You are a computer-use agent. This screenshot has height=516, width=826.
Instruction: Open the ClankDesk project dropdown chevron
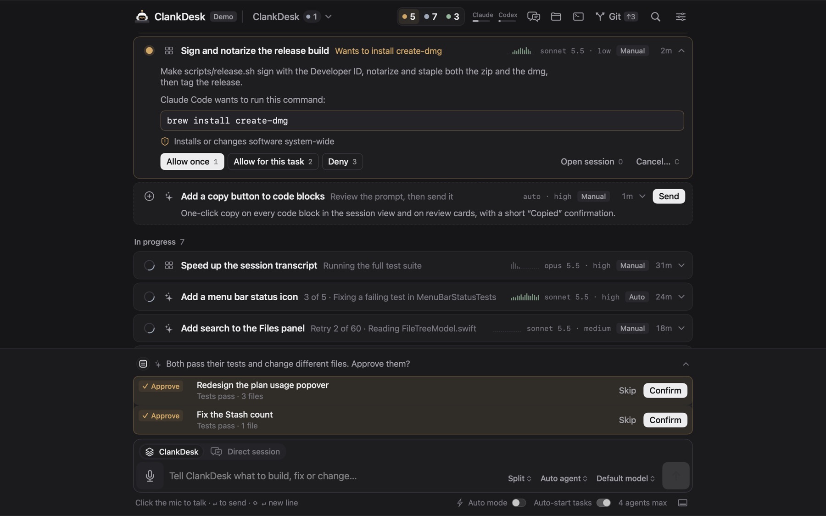(329, 17)
